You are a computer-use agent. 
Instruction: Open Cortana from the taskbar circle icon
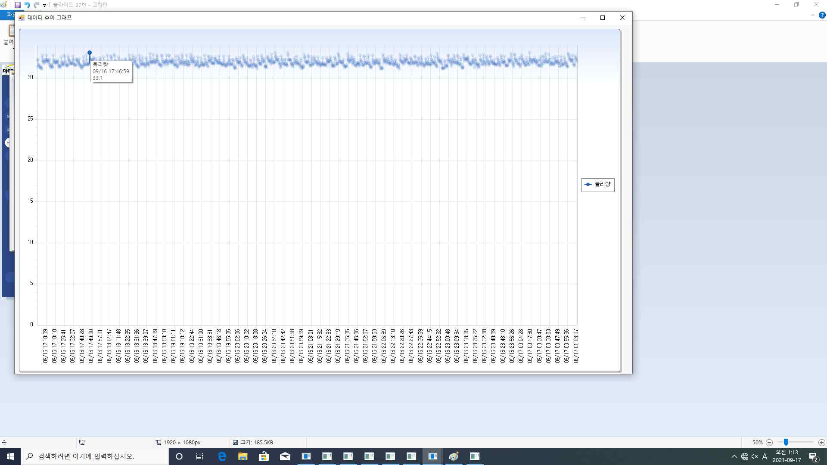tap(179, 456)
